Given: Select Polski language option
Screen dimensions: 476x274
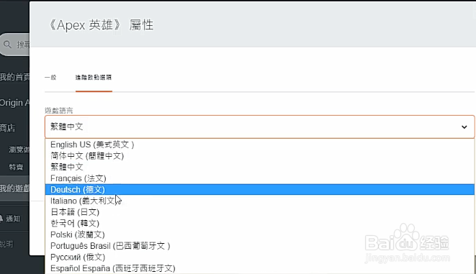Looking at the screenshot, I should (x=259, y=234).
